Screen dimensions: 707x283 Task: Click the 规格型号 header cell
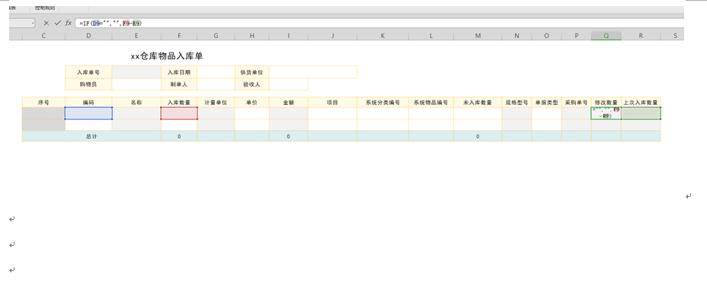[x=517, y=102]
